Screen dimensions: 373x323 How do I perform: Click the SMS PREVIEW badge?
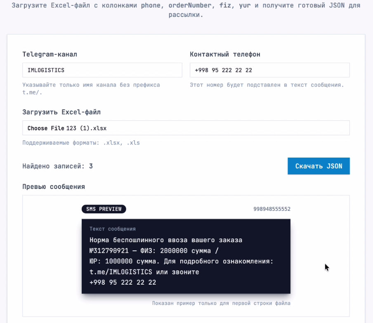tap(104, 209)
